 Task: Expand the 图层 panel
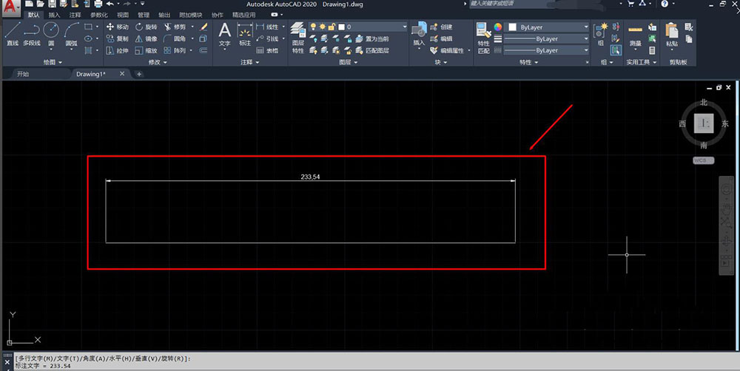[349, 62]
